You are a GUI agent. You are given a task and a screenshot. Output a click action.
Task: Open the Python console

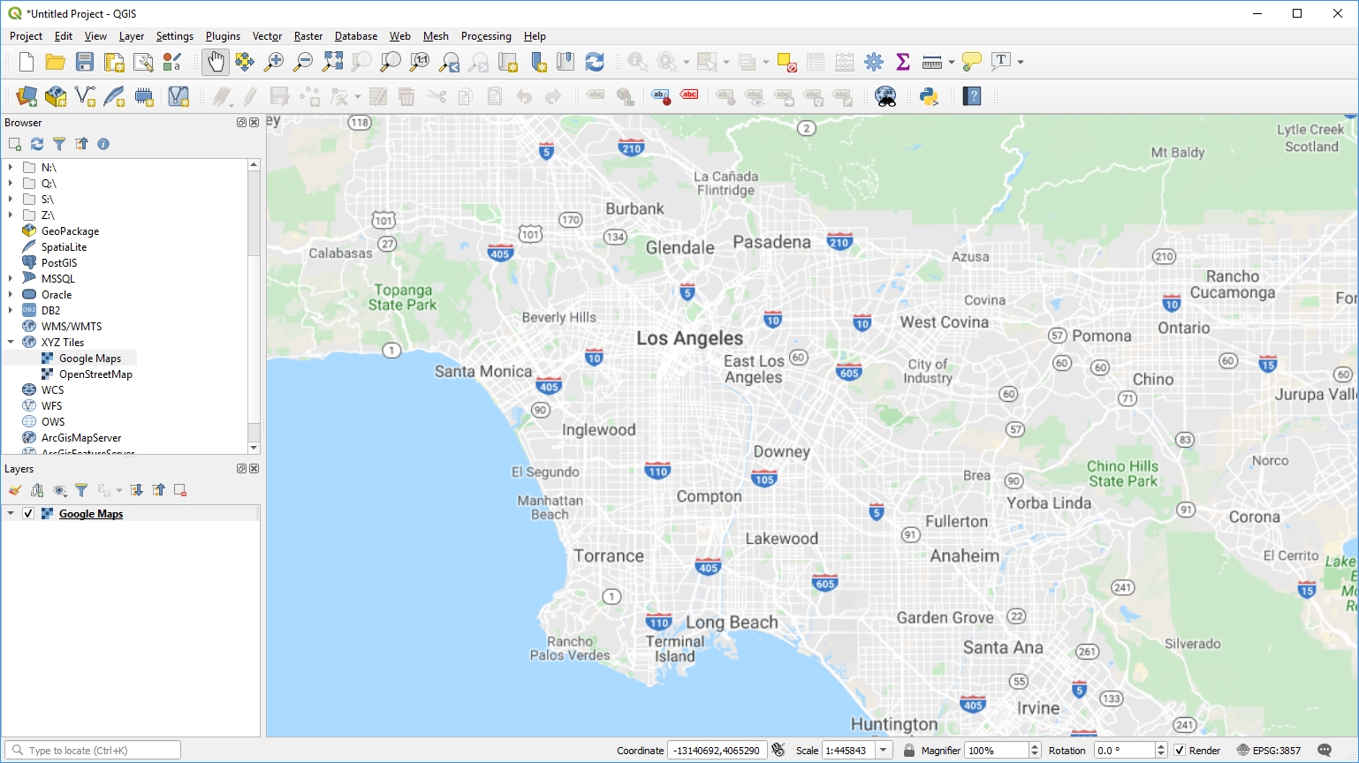click(930, 95)
